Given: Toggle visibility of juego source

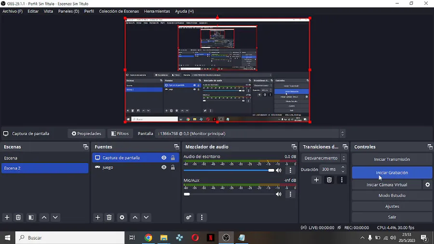Looking at the screenshot, I should 164,167.
